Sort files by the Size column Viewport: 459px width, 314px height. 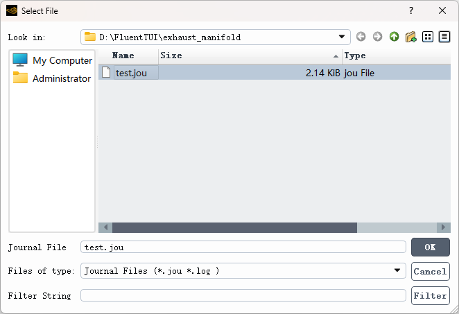[x=250, y=55]
